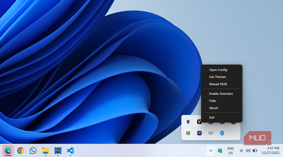The width and height of the screenshot is (283, 157).
Task: Click the YASB 'y' tray icon
Action: (199, 122)
